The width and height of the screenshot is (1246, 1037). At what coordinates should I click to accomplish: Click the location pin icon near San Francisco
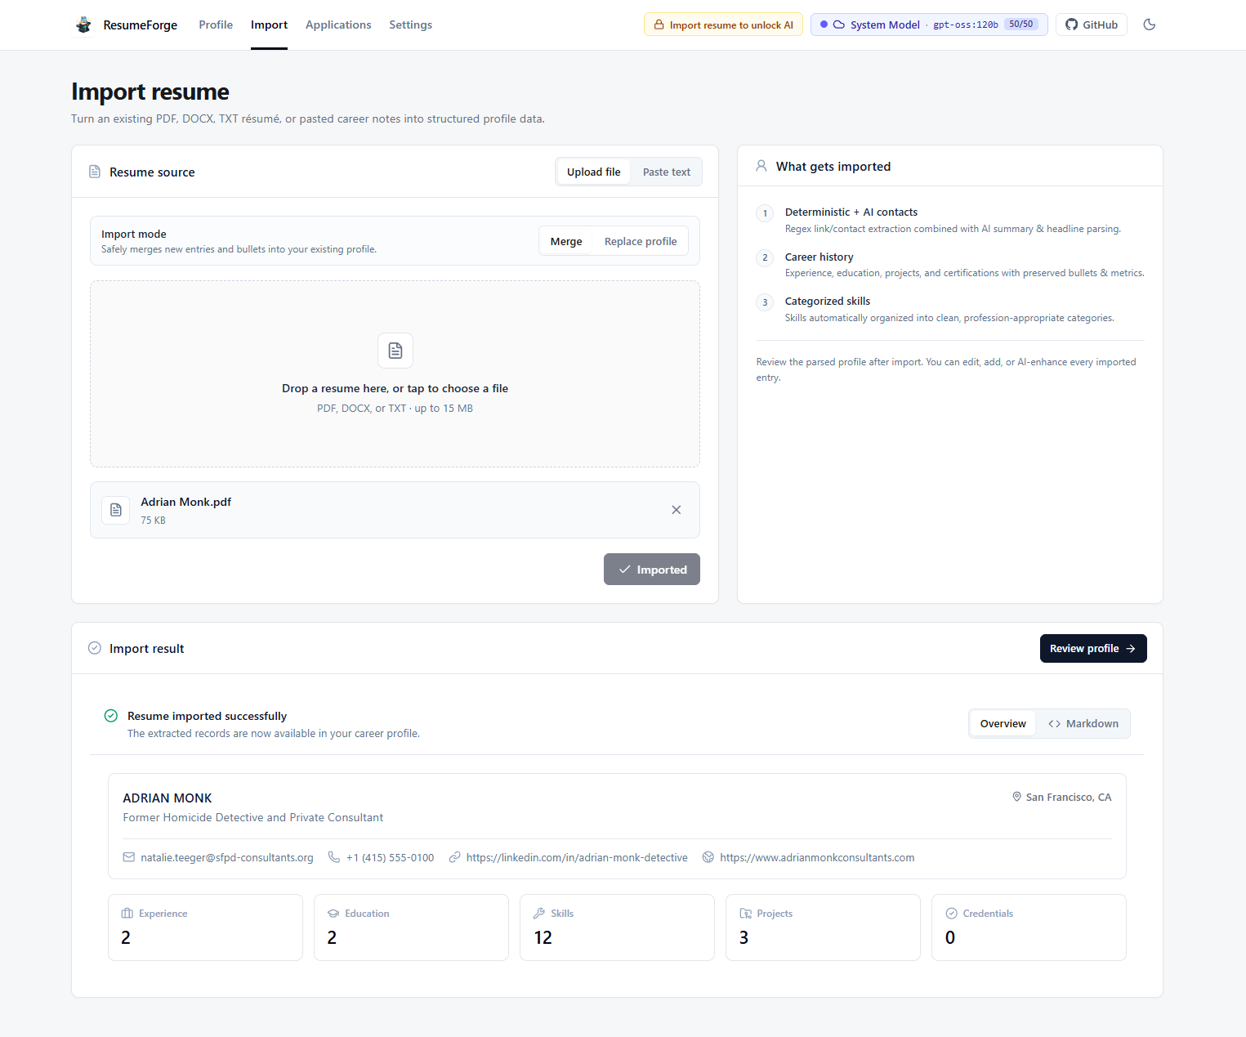(x=1017, y=797)
